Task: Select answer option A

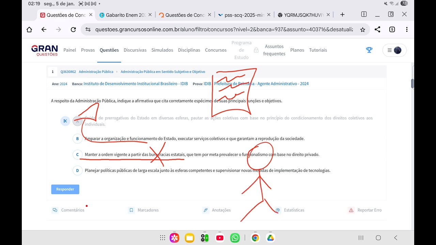Action: (x=77, y=121)
